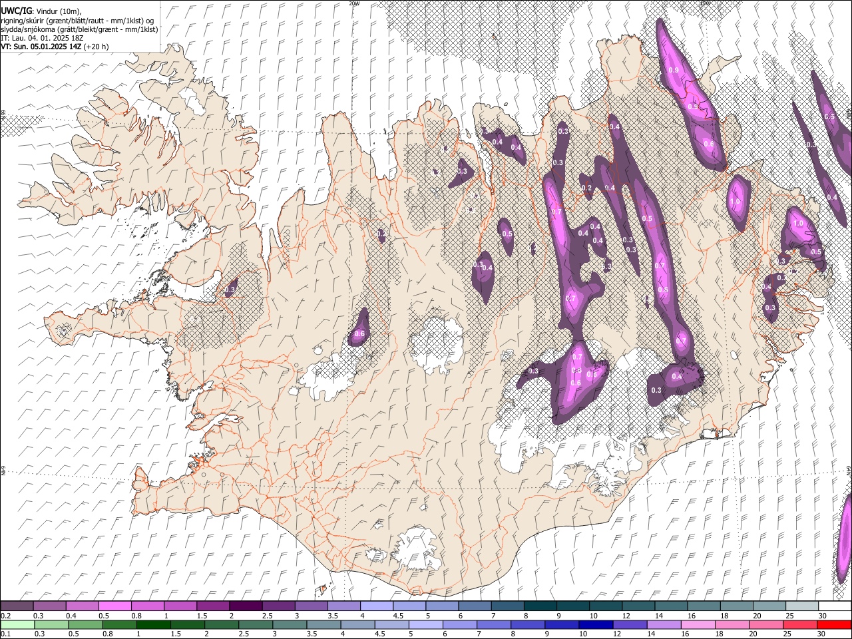The image size is (852, 639).
Task: Click the '15W' longitude label at the top edge
Action: (x=706, y=3)
